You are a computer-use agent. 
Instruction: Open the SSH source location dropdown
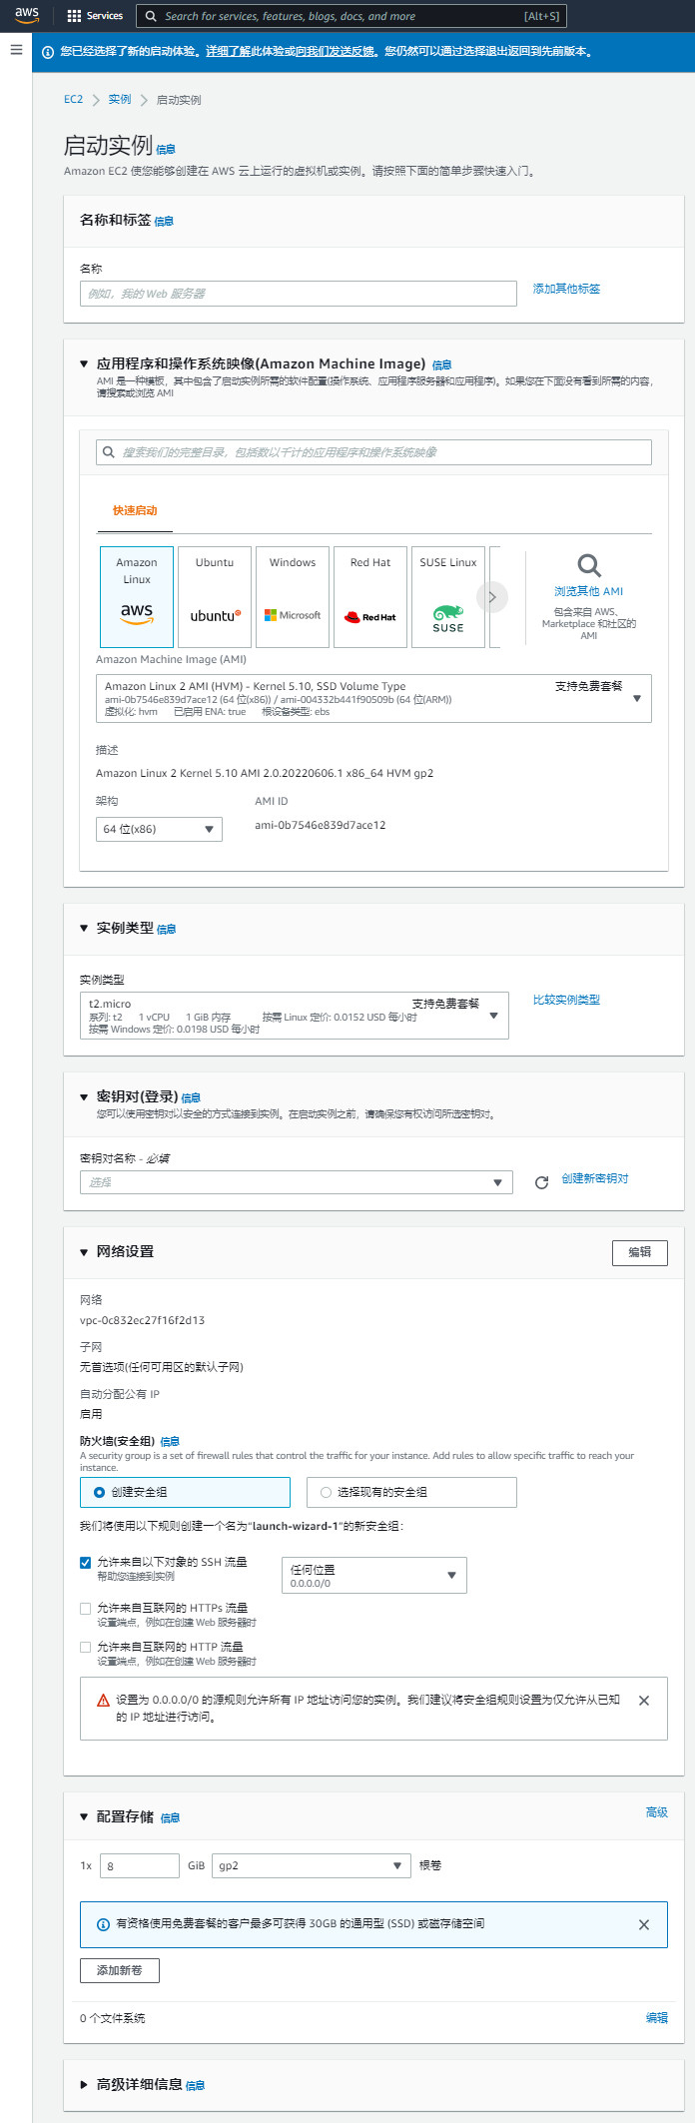click(374, 1575)
